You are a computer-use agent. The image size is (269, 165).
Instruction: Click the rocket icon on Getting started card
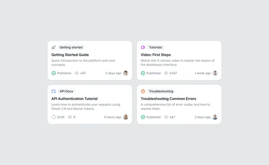click(x=53, y=47)
